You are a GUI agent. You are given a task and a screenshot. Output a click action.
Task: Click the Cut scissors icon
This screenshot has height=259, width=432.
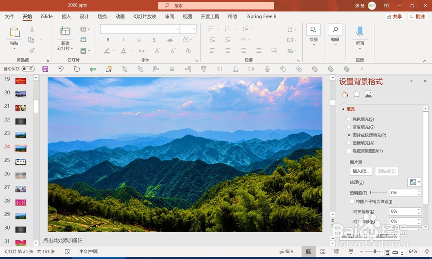(32, 29)
